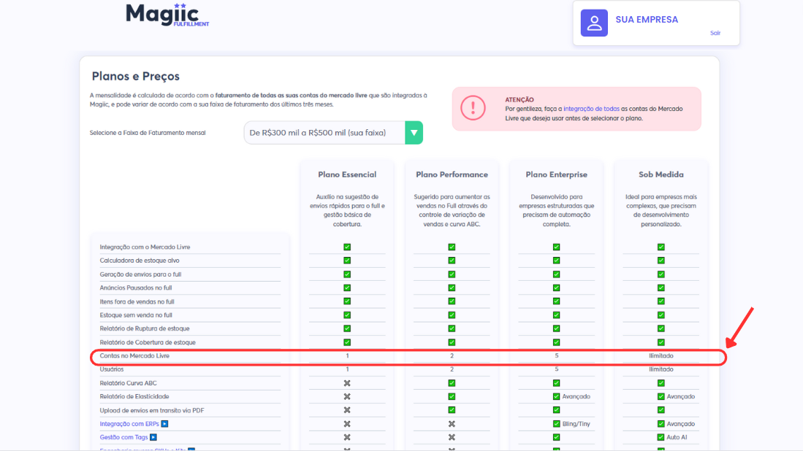Click the Integração com o Mercado Livre row label
Screen dimensions: 803x451
click(145, 247)
